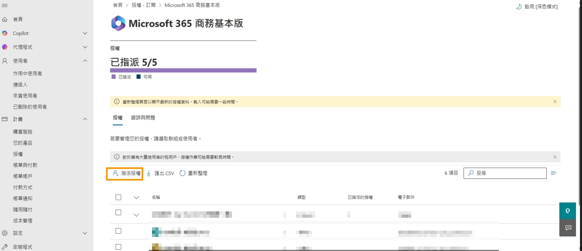This screenshot has height=251, width=582.
Task: Click the 首頁 breadcrumb link
Action: point(118,5)
